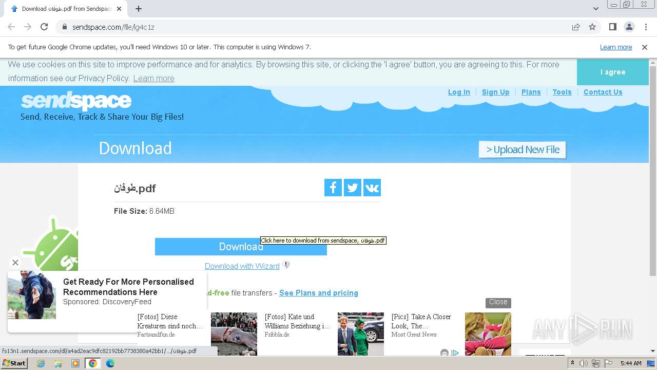
Task: Switch to Chrome in taskbar
Action: (x=93, y=363)
